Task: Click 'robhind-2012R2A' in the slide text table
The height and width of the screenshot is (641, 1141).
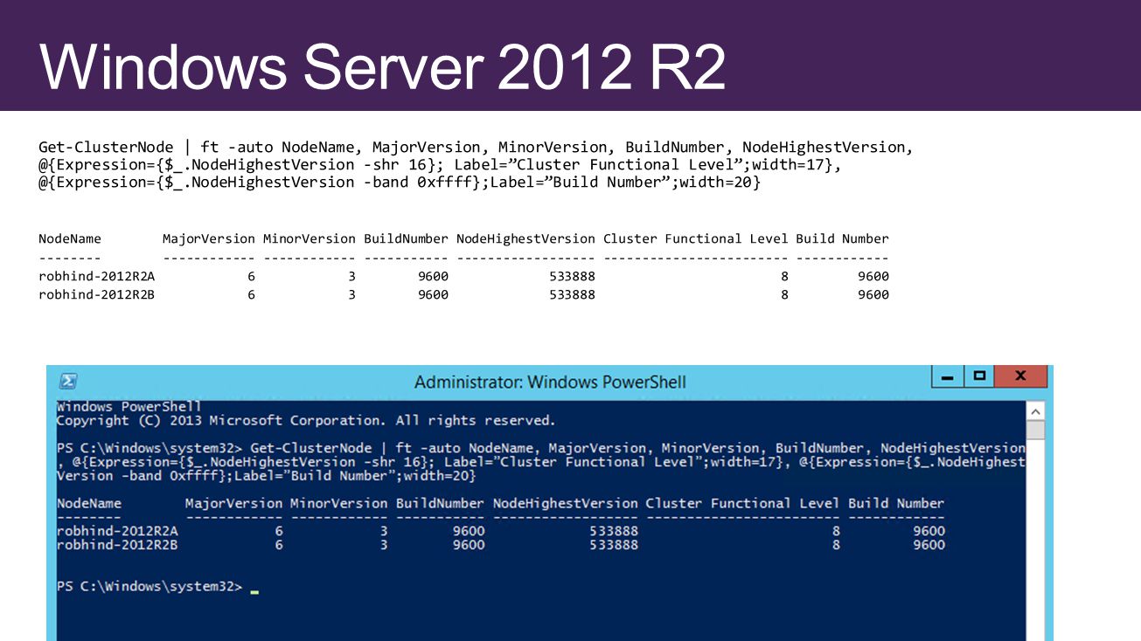Action: click(x=96, y=277)
